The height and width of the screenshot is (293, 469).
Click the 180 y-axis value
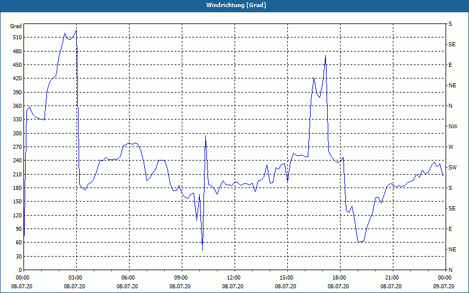click(x=18, y=188)
